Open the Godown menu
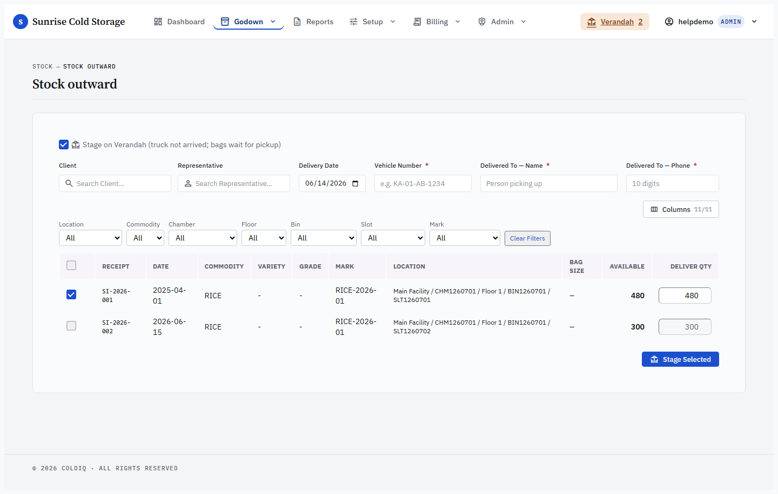This screenshot has height=494, width=778. tap(249, 22)
